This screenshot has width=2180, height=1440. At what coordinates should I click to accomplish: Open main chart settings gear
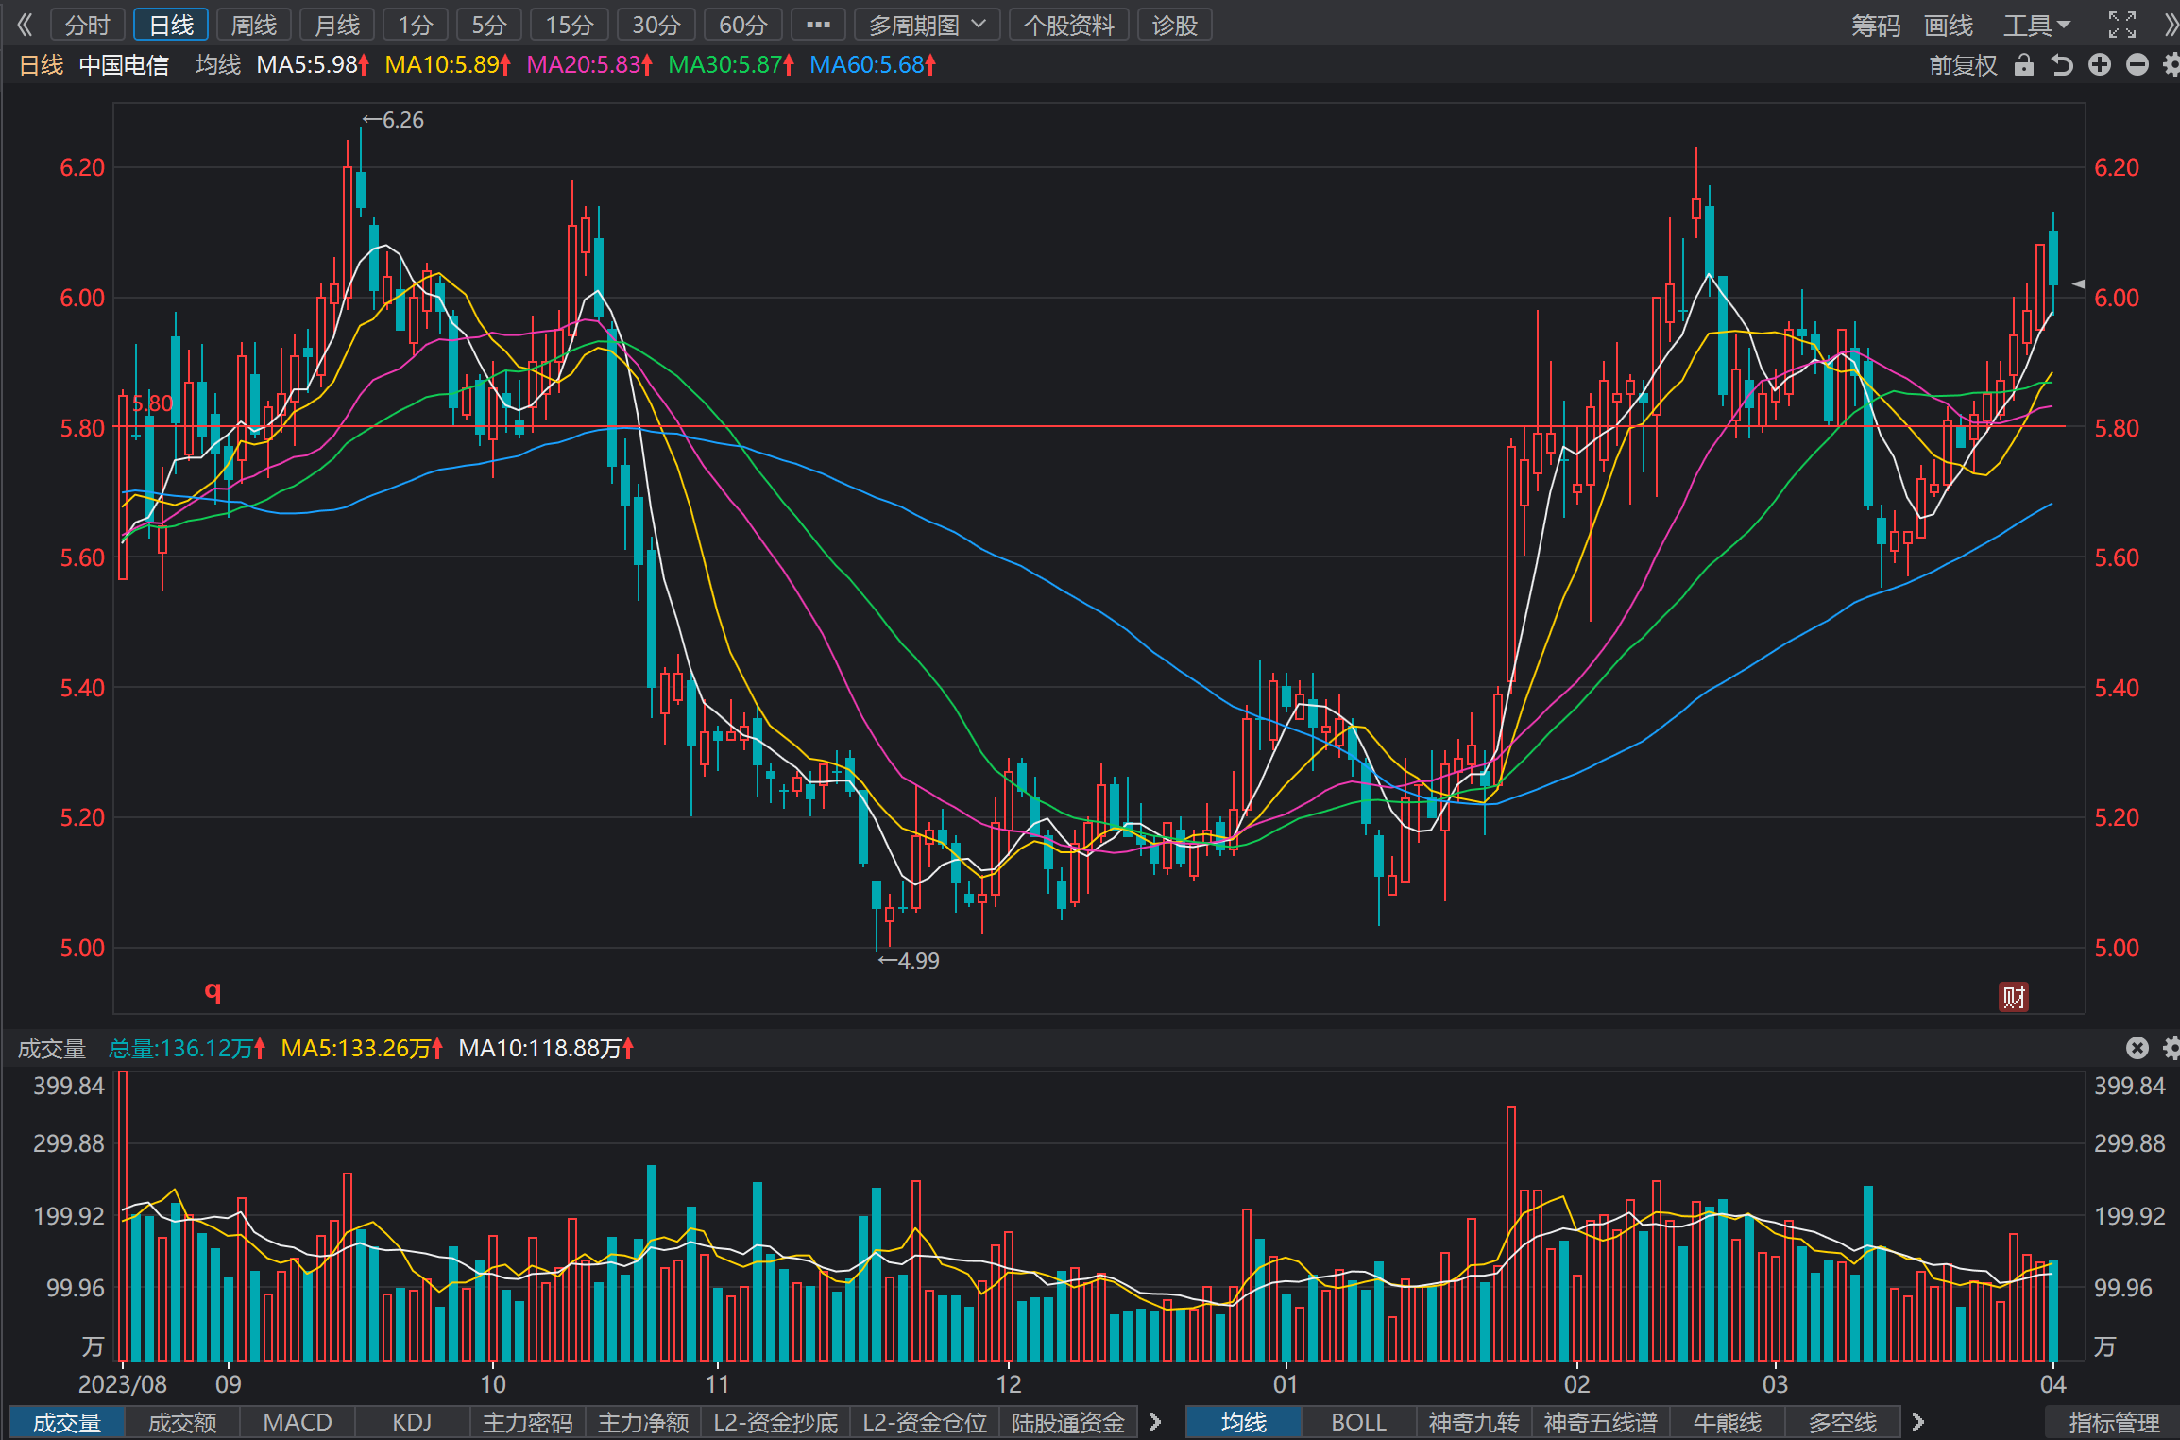coord(2171,65)
